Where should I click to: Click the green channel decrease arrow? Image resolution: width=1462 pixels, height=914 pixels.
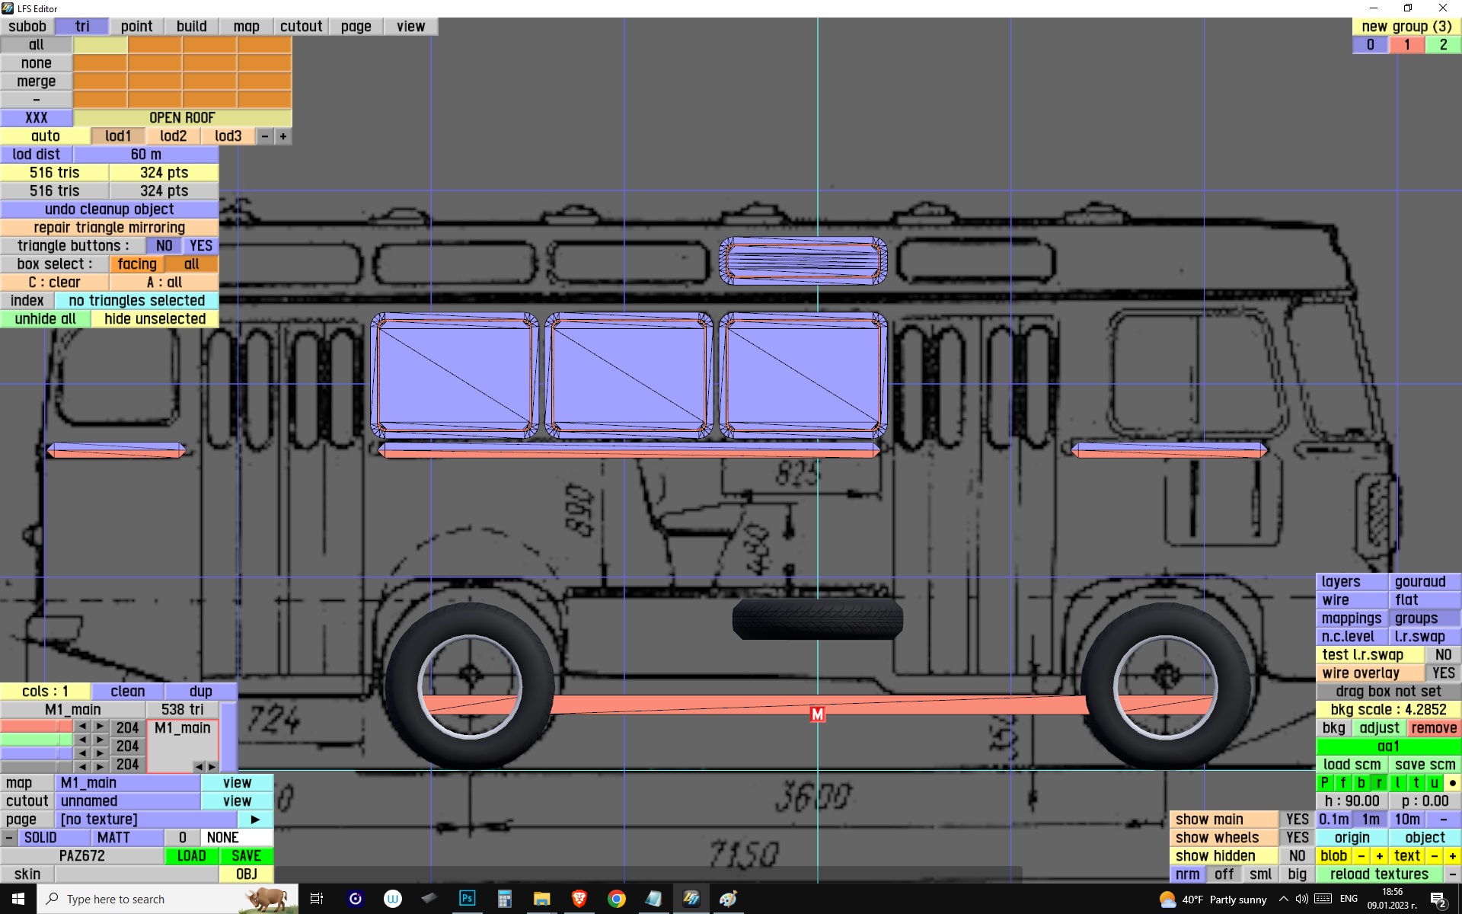tap(82, 740)
